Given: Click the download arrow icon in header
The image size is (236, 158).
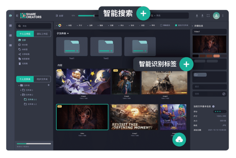Looking at the screenshot, I should click(x=202, y=15).
